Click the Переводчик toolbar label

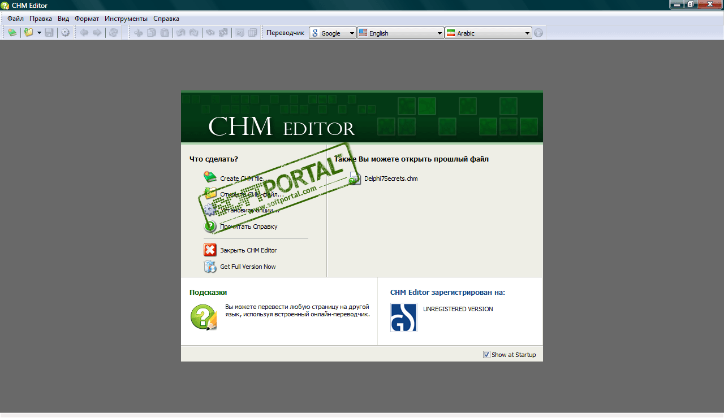click(x=285, y=33)
